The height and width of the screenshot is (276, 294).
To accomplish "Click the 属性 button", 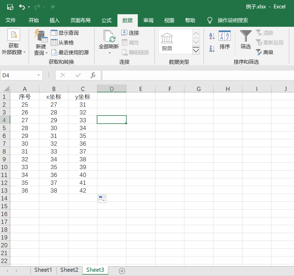I will pos(130,43).
